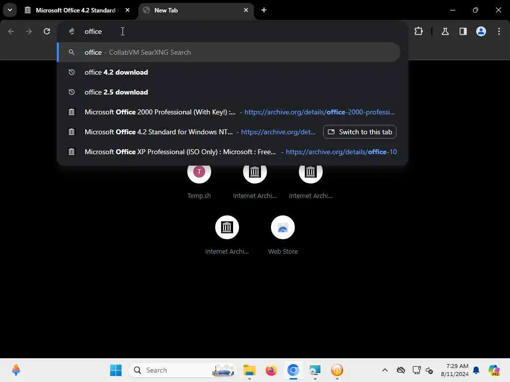Go forward with the forward arrow
Image resolution: width=510 pixels, height=382 pixels.
[x=29, y=31]
